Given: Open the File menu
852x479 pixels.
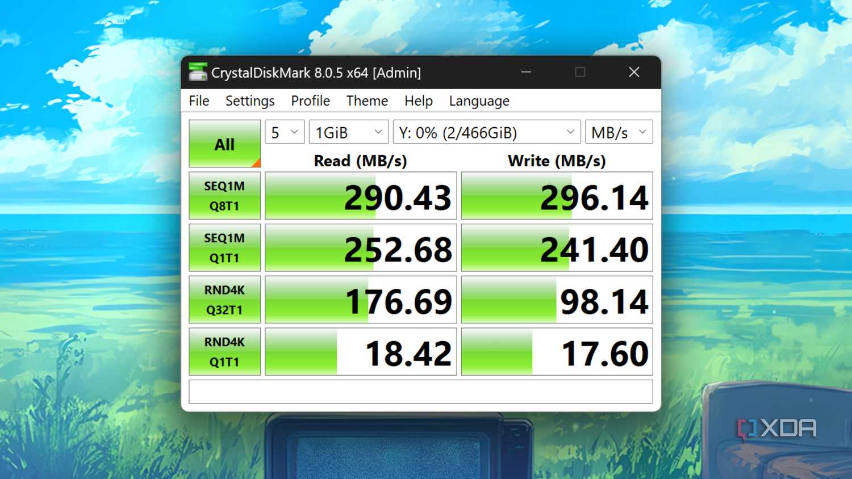Looking at the screenshot, I should pos(199,101).
